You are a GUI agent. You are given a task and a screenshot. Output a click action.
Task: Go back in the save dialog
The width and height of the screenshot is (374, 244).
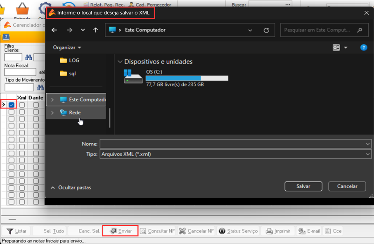pos(54,30)
